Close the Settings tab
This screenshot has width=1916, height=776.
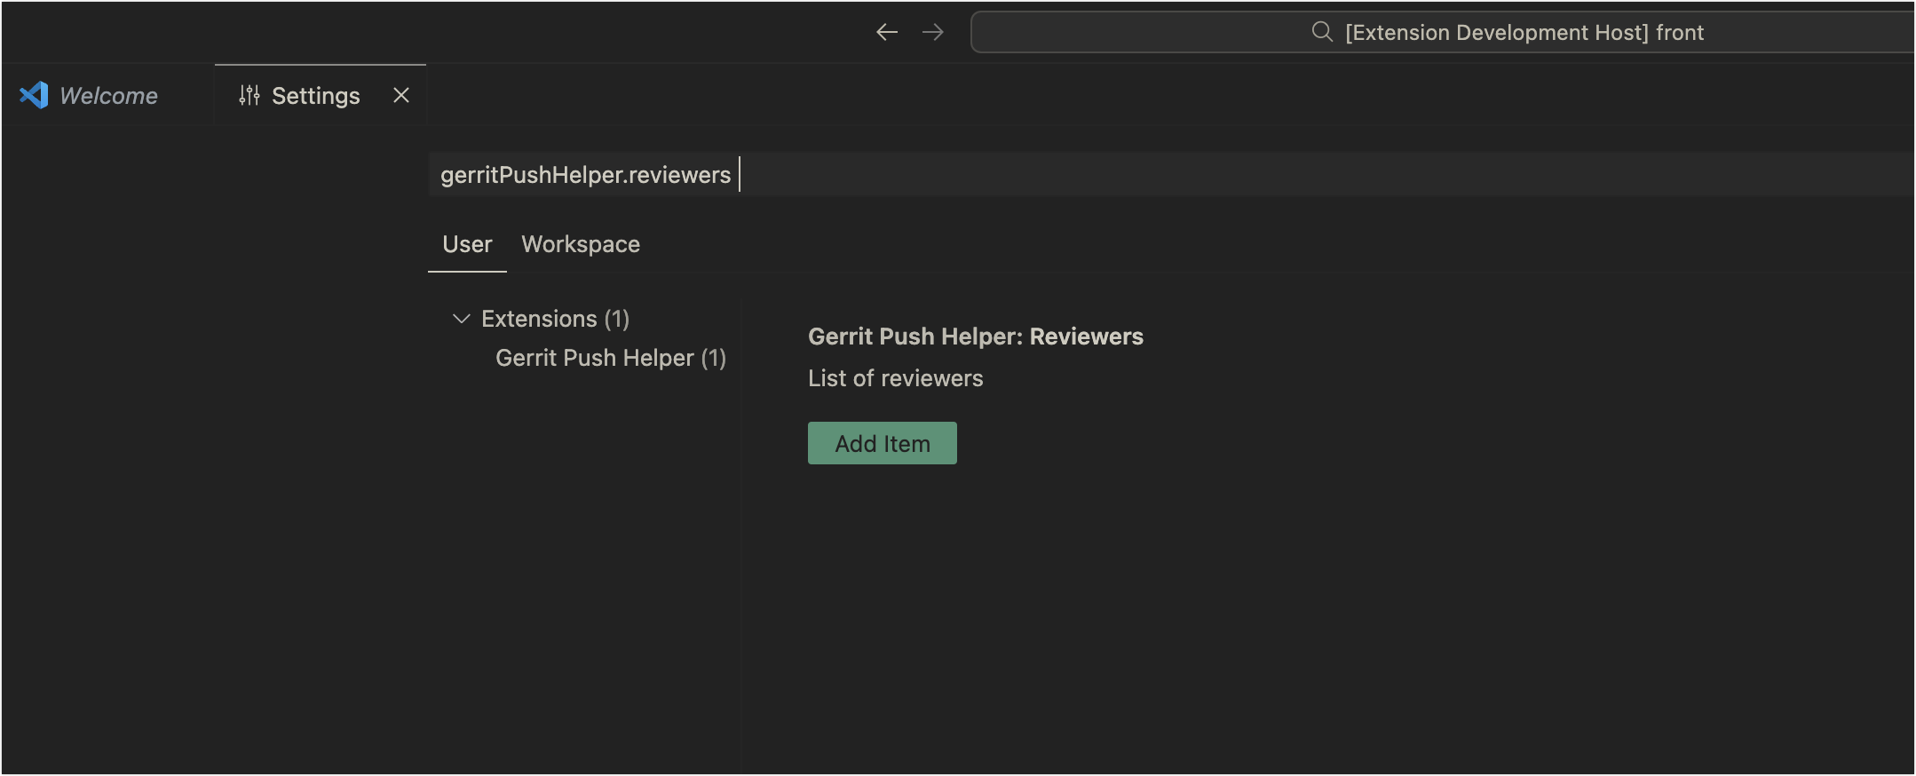(401, 95)
